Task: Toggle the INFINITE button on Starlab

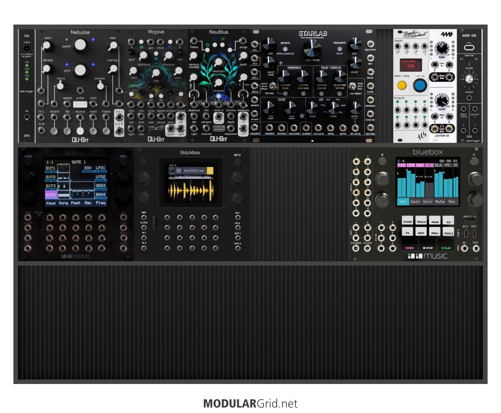Action: pyautogui.click(x=285, y=49)
